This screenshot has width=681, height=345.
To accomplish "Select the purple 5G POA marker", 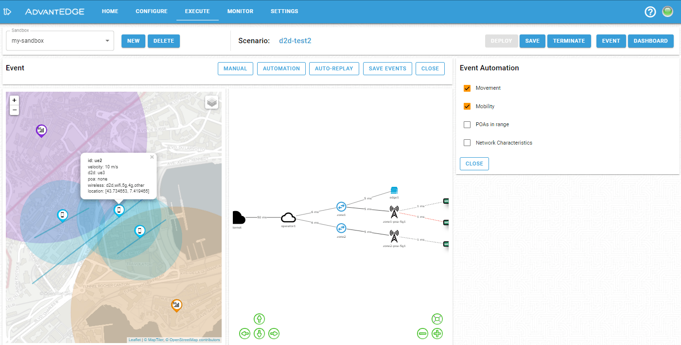I will [41, 131].
